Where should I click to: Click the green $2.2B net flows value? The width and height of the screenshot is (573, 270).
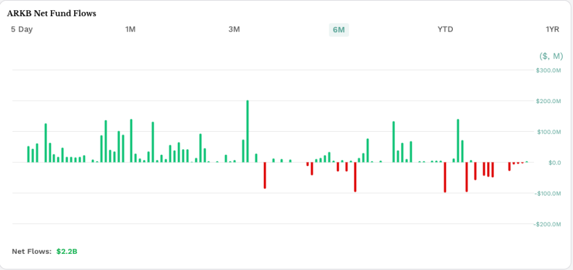click(x=67, y=252)
